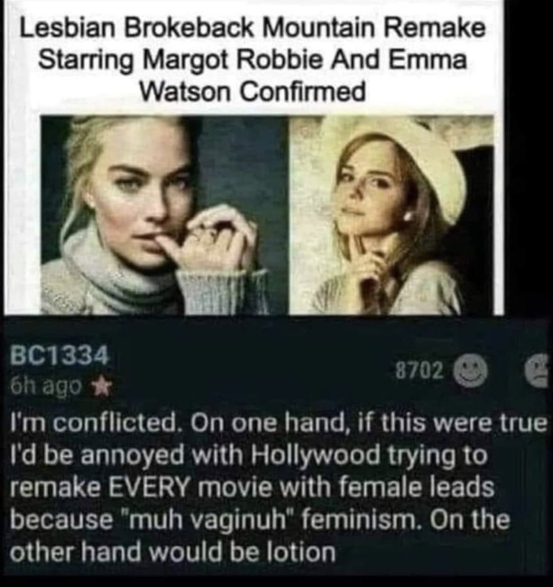Open the right photo with white beret
The height and width of the screenshot is (587, 553).
(391, 214)
